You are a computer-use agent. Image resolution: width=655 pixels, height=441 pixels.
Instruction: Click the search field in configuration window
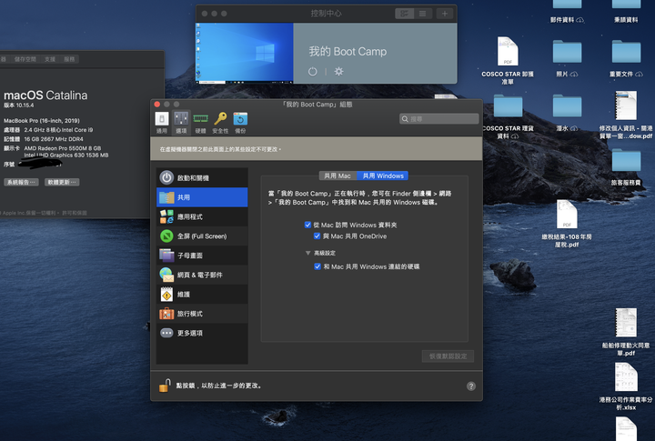pyautogui.click(x=439, y=119)
